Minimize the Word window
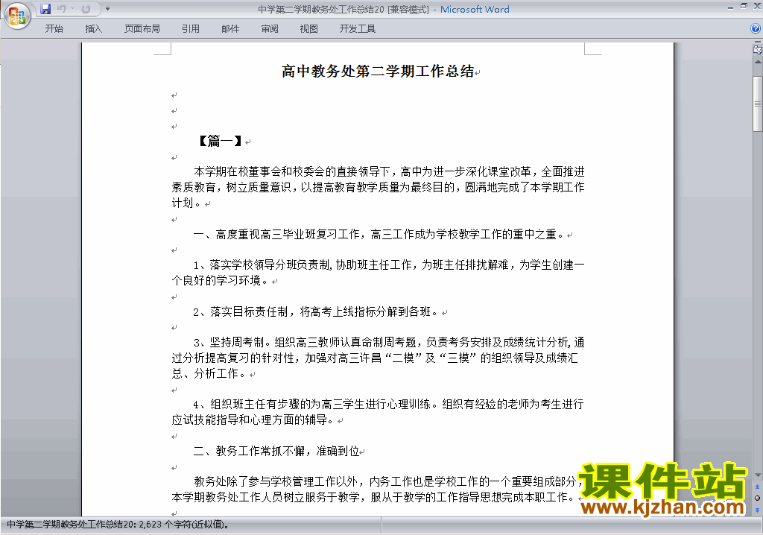 coord(730,7)
